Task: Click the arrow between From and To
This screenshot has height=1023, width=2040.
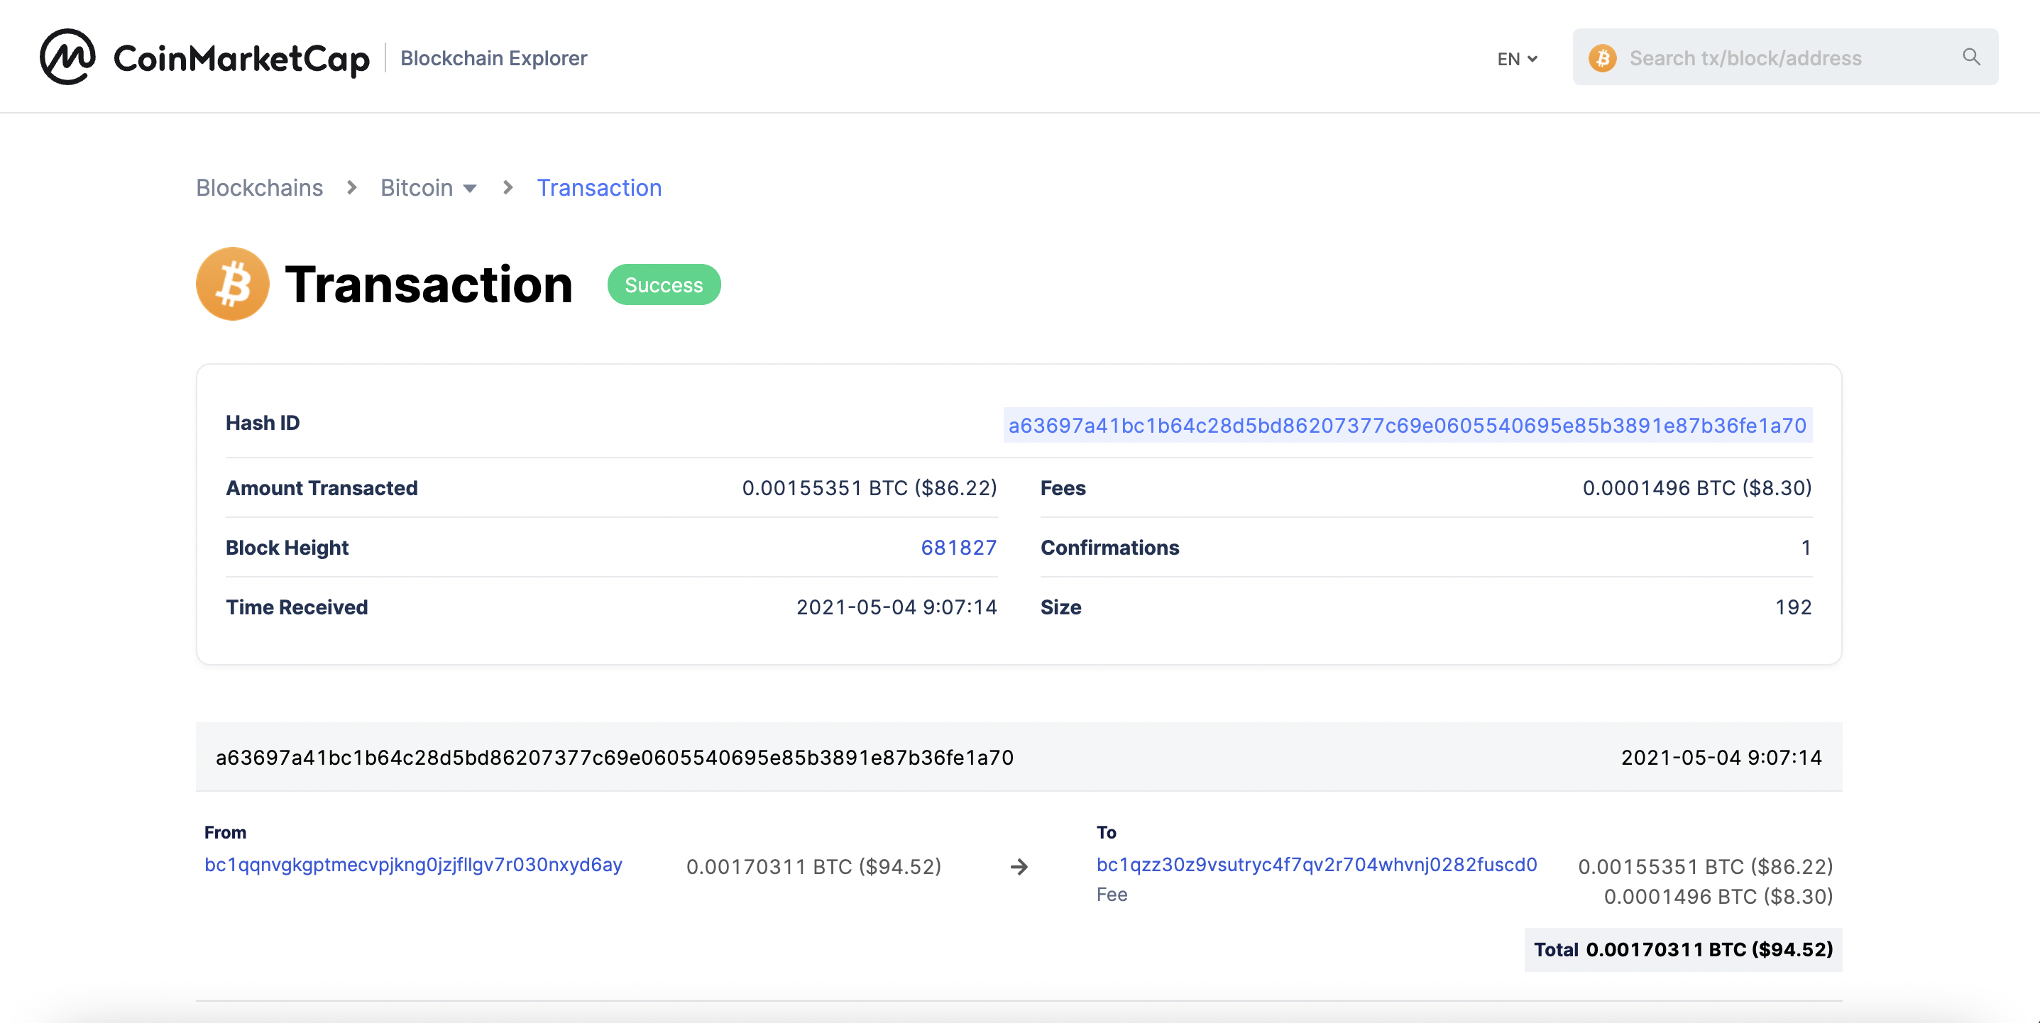Action: coord(1019,867)
